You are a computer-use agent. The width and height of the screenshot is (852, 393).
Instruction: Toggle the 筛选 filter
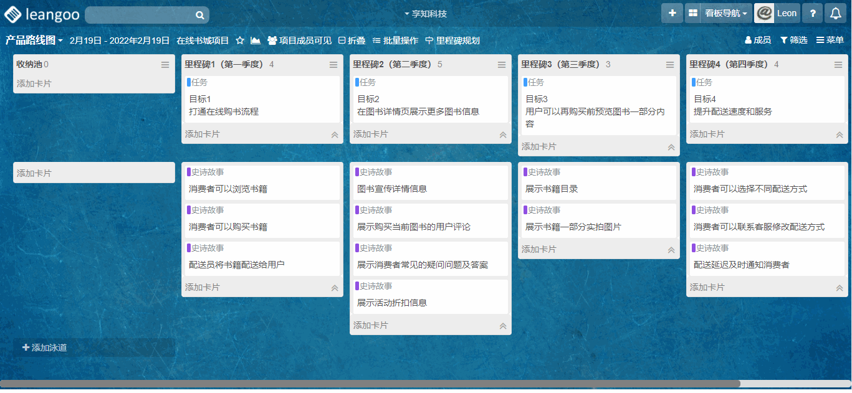(793, 40)
